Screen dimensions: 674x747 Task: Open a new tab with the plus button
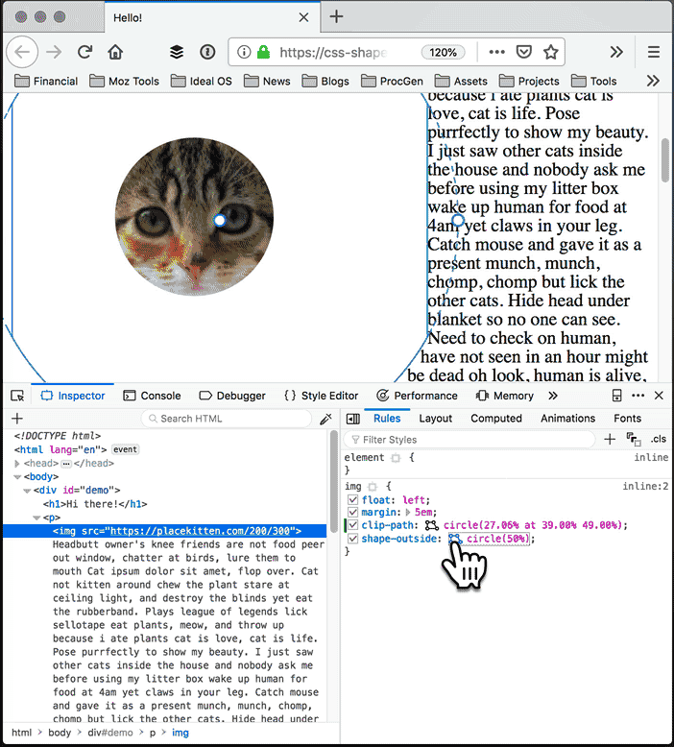point(336,16)
